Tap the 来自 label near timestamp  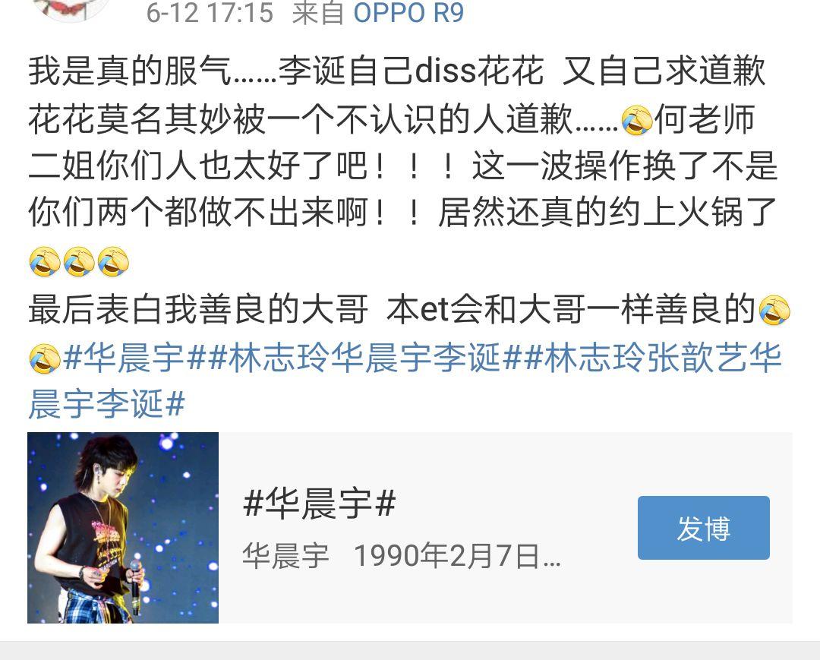(x=317, y=13)
